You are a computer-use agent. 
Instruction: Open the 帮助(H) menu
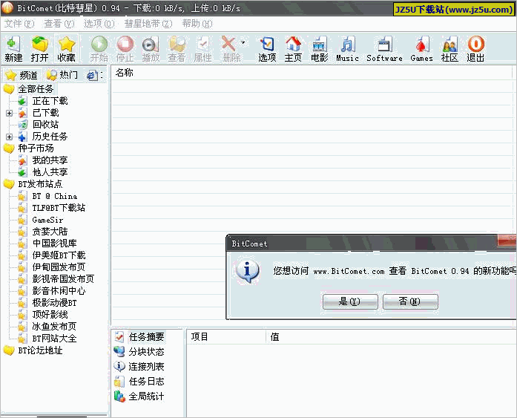pos(197,24)
